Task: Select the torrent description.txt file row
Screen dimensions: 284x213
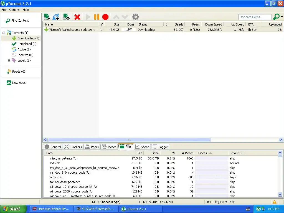Action: (x=161, y=182)
